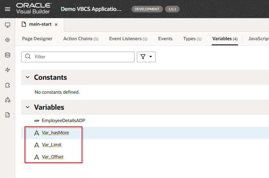Image resolution: width=269 pixels, height=178 pixels.
Task: Select the EmployeeDetailsADP variable
Action: pyautogui.click(x=63, y=121)
